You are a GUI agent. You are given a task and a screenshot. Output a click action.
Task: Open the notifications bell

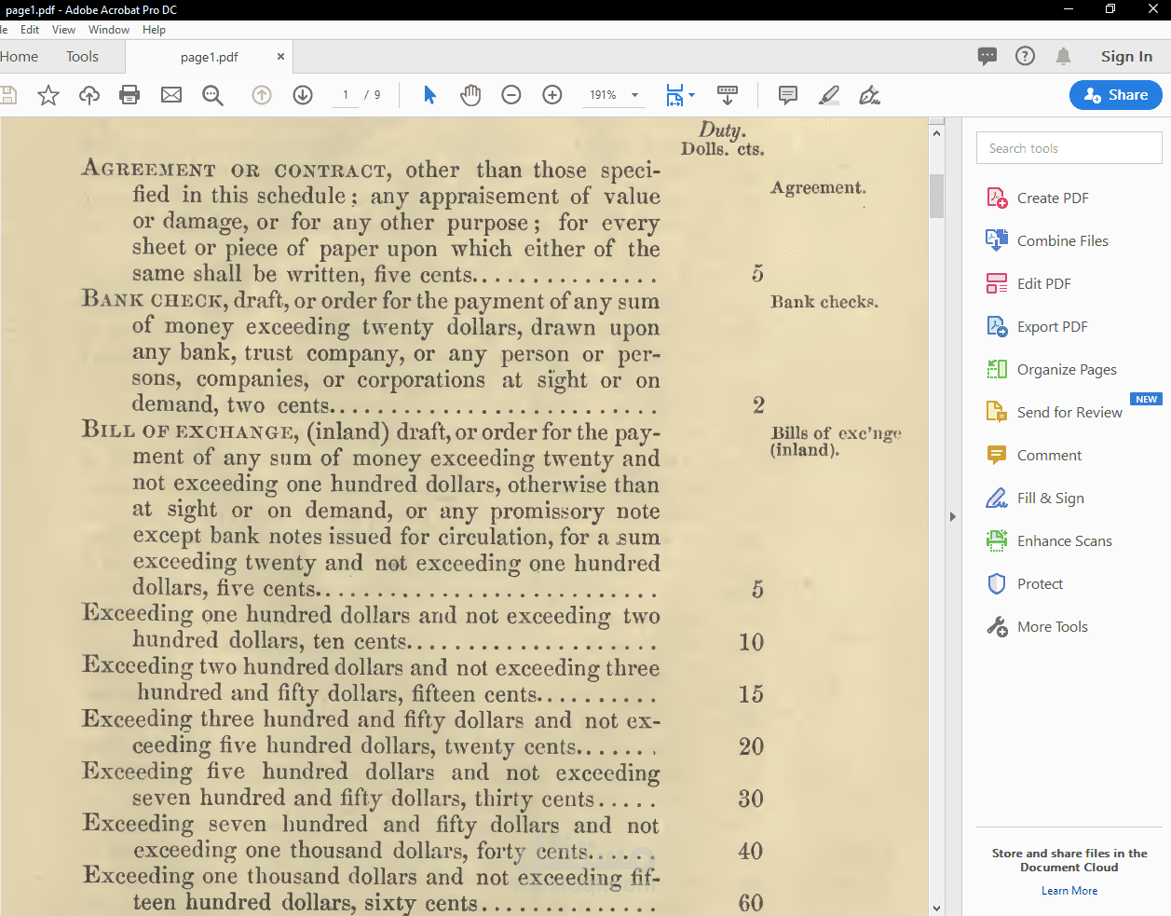(1064, 56)
